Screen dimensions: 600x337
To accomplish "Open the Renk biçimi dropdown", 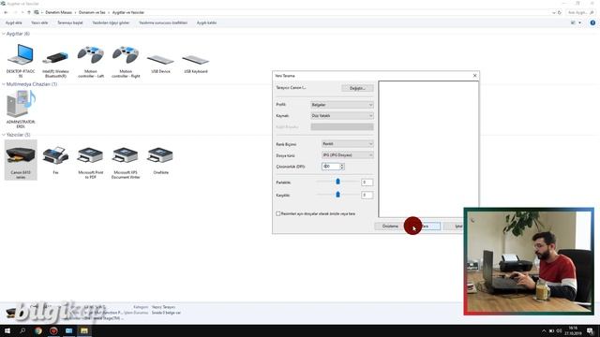I will (348, 143).
